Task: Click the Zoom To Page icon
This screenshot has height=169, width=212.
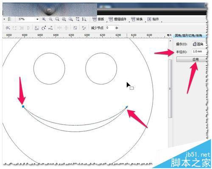Action: click(71, 19)
